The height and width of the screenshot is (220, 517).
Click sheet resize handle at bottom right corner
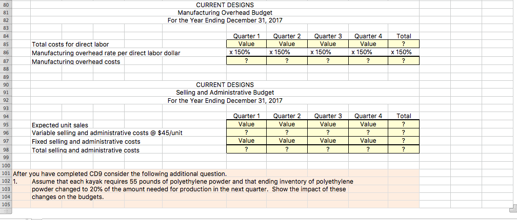coord(513,209)
